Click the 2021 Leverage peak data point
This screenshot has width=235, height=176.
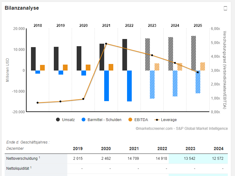coord(106,44)
